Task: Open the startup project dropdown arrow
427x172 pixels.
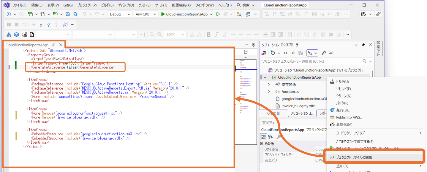Action: click(211, 14)
